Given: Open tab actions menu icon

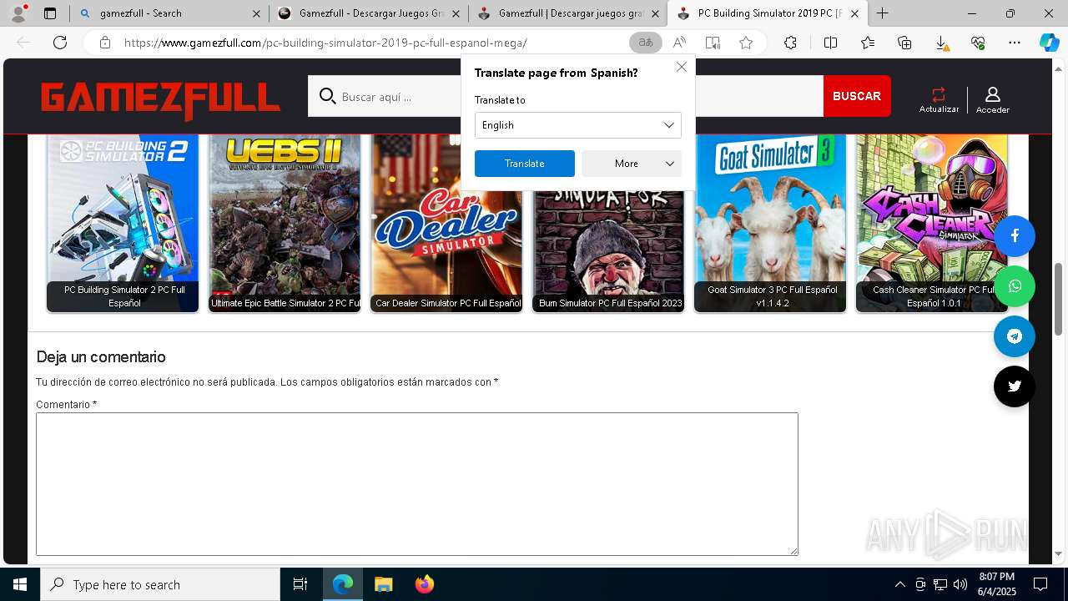Looking at the screenshot, I should tap(50, 13).
